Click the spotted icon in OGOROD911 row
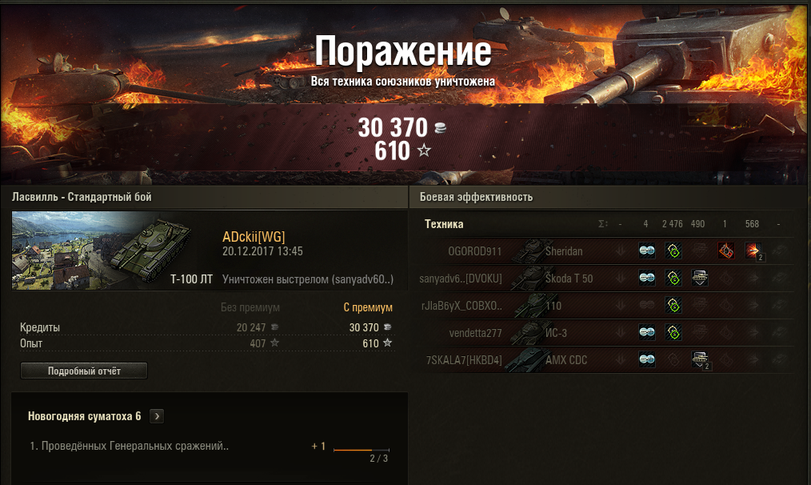 click(646, 251)
